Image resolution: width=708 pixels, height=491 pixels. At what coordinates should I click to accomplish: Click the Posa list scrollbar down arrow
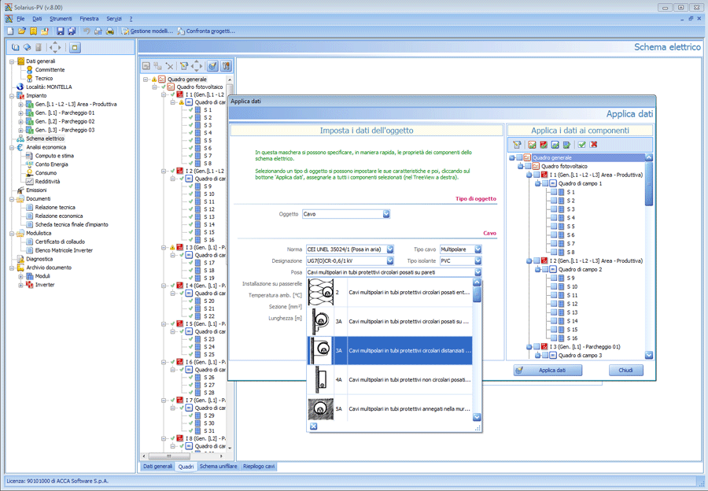[x=477, y=417]
